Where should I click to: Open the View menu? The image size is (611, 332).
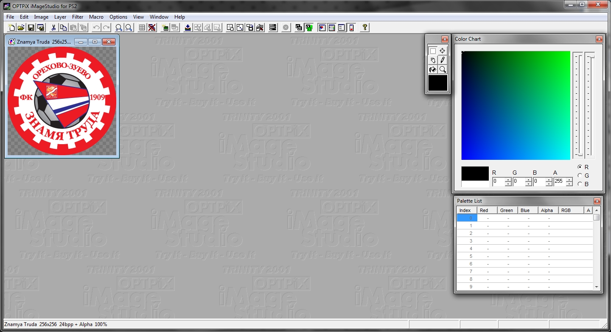click(x=138, y=17)
